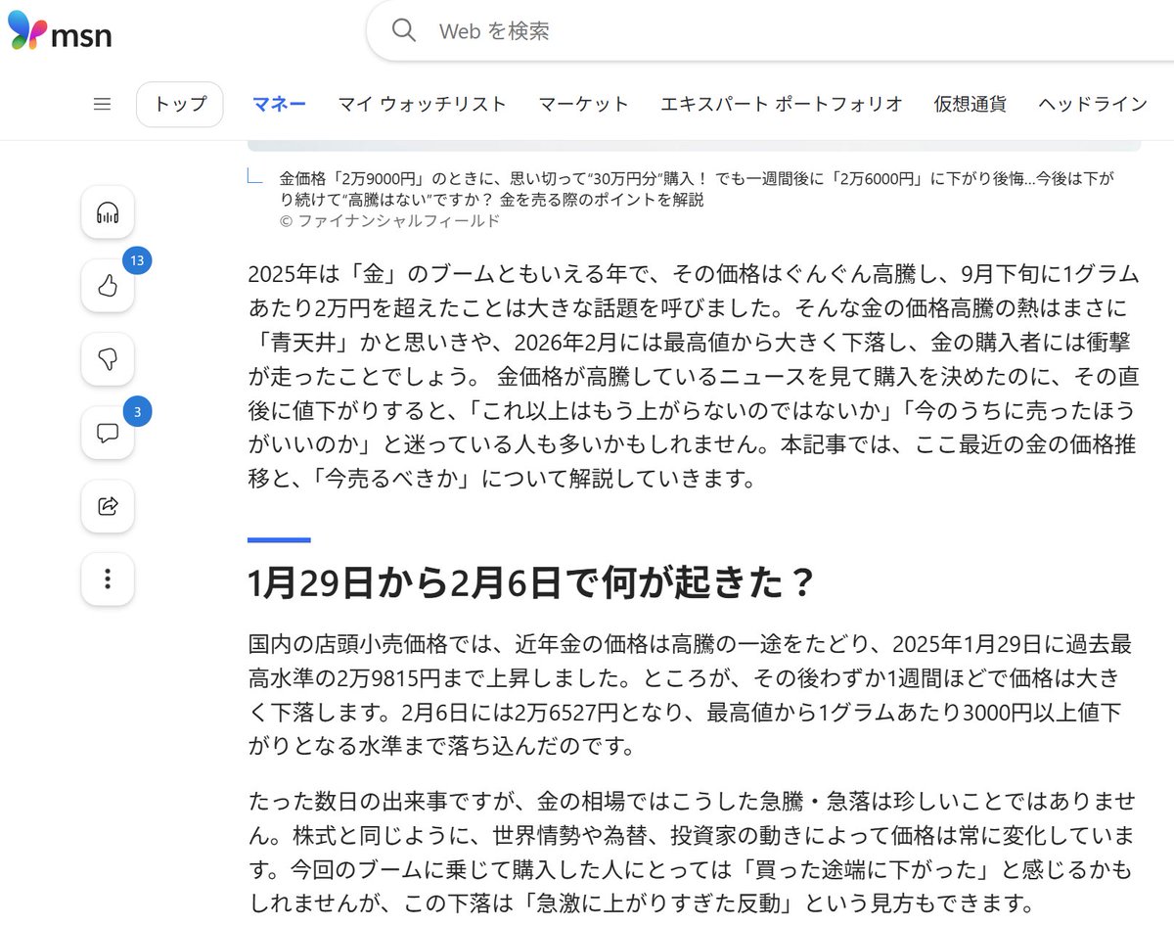Click paragraph starting 2025年は「金」のブーム
The image size is (1174, 926).
coord(693,377)
